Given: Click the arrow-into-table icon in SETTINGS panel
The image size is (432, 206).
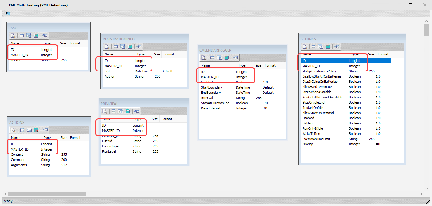Looking at the screenshot, I should click(337, 47).
